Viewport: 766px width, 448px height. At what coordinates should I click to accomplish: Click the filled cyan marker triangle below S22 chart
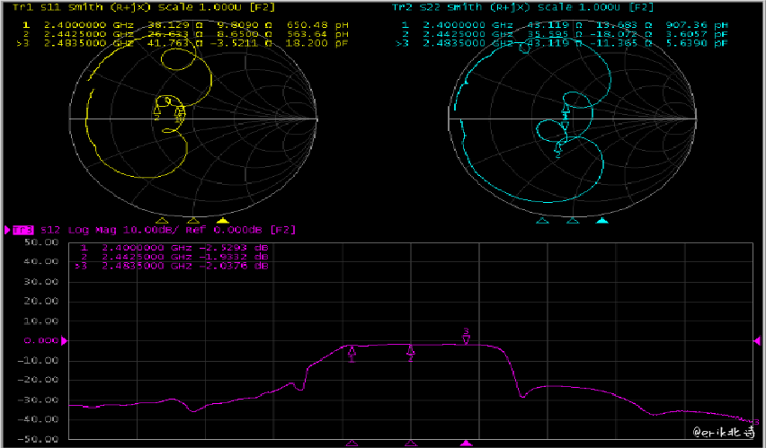(x=602, y=219)
